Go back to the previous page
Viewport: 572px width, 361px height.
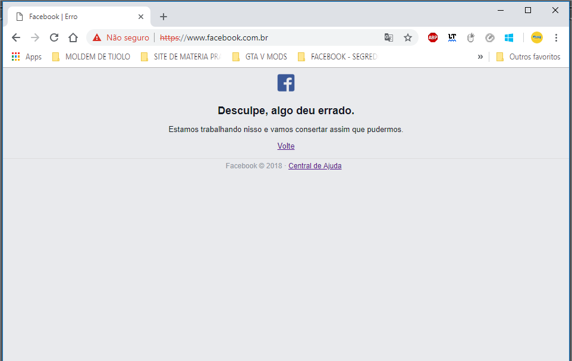pyautogui.click(x=16, y=37)
